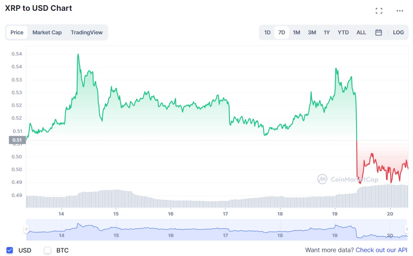
Task: Select the YTD time range
Action: pos(343,32)
